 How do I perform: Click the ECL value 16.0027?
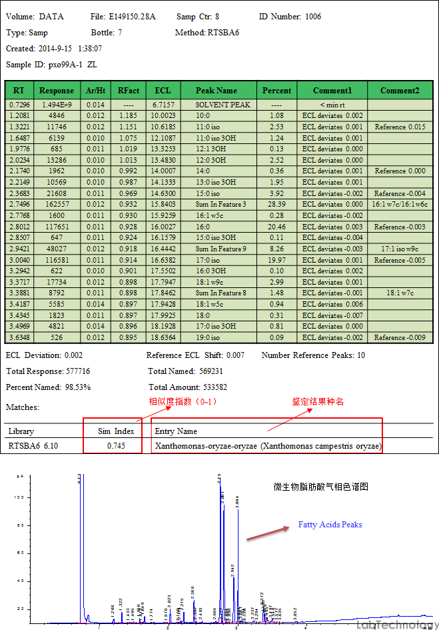163,227
